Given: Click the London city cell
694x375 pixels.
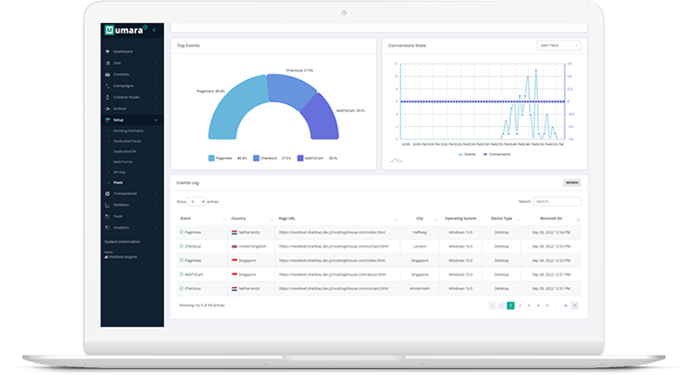Looking at the screenshot, I should tap(419, 246).
